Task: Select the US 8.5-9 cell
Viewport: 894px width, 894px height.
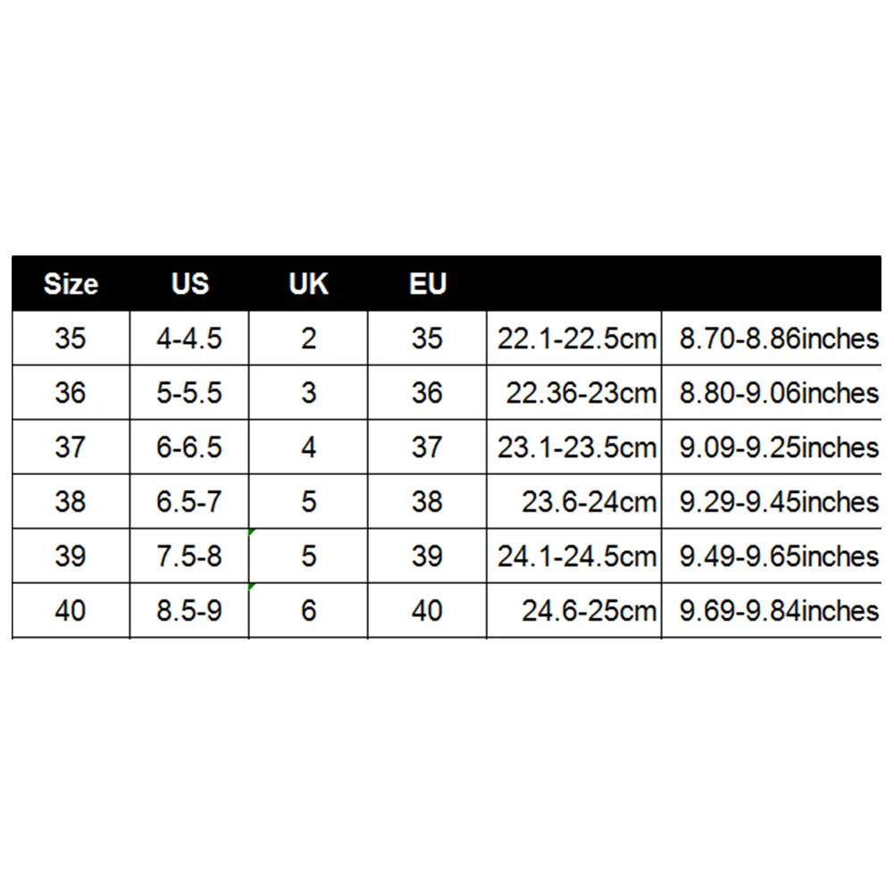Action: [x=189, y=611]
